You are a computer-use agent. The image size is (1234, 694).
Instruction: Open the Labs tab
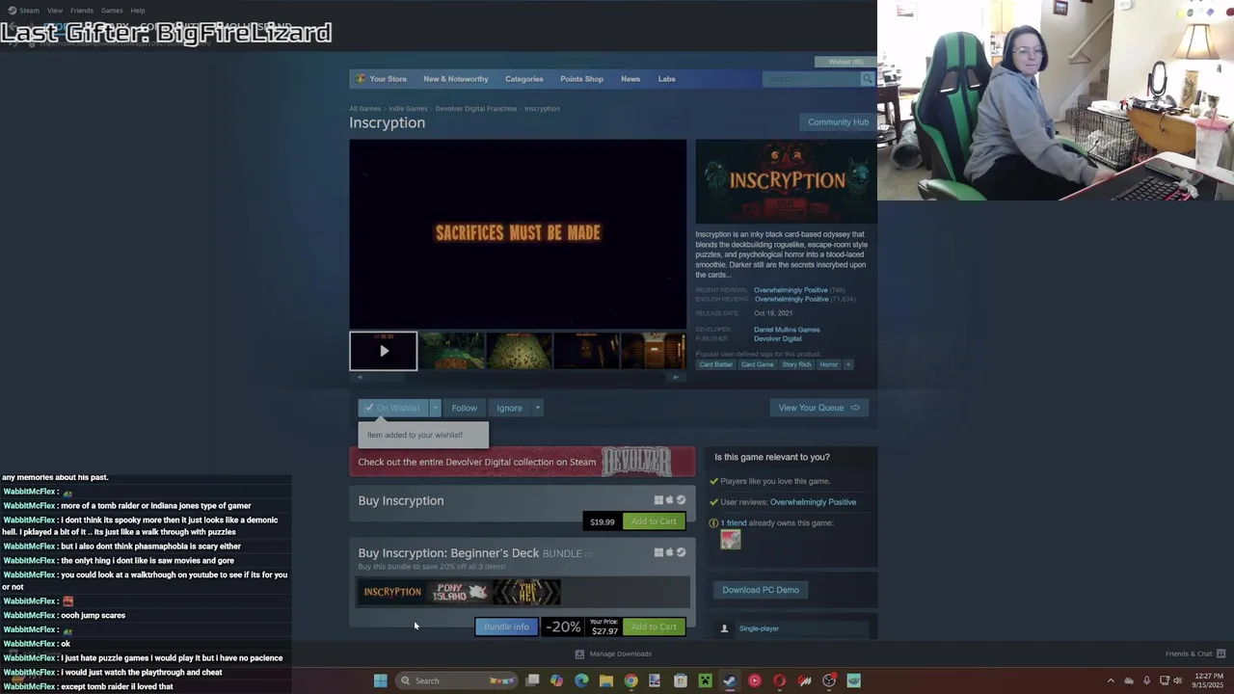pyautogui.click(x=666, y=79)
